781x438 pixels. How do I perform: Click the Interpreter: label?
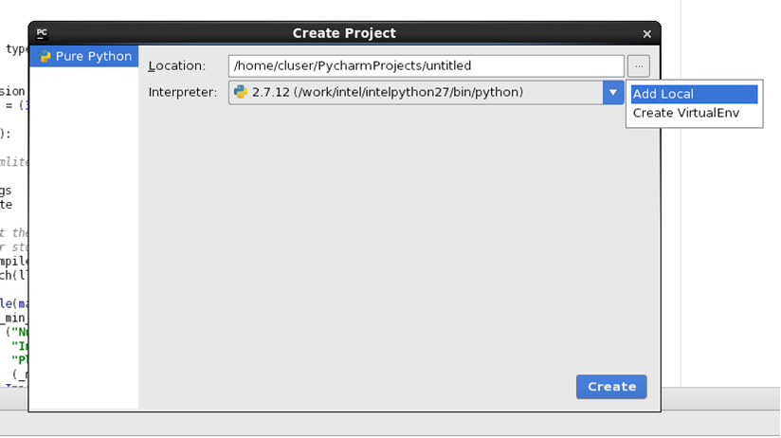183,92
